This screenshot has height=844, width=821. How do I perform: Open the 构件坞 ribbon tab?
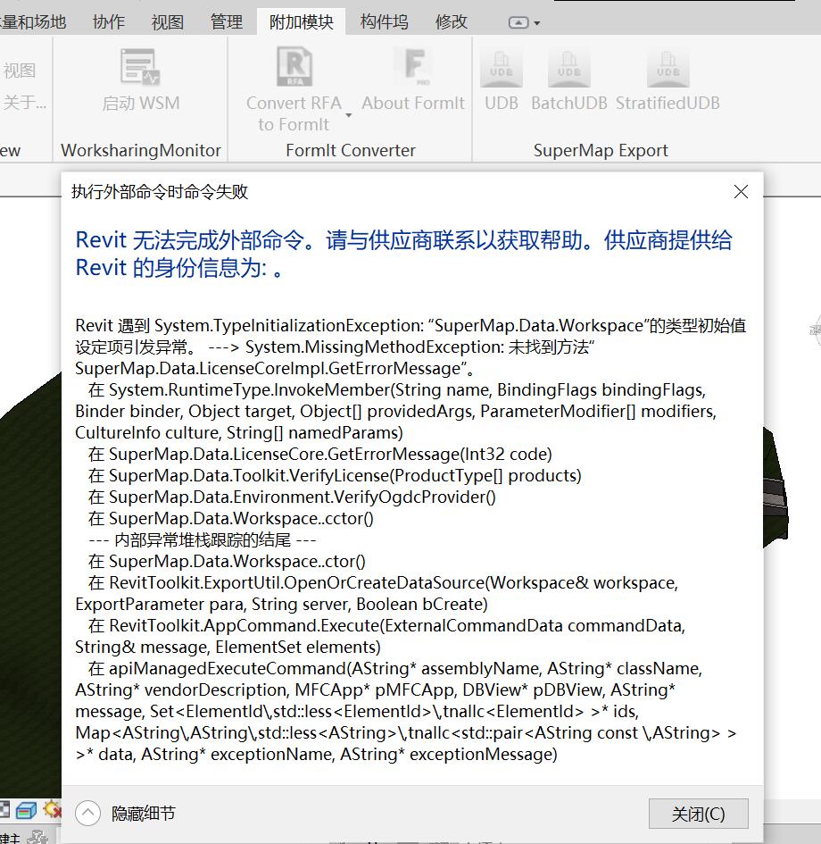[x=384, y=22]
